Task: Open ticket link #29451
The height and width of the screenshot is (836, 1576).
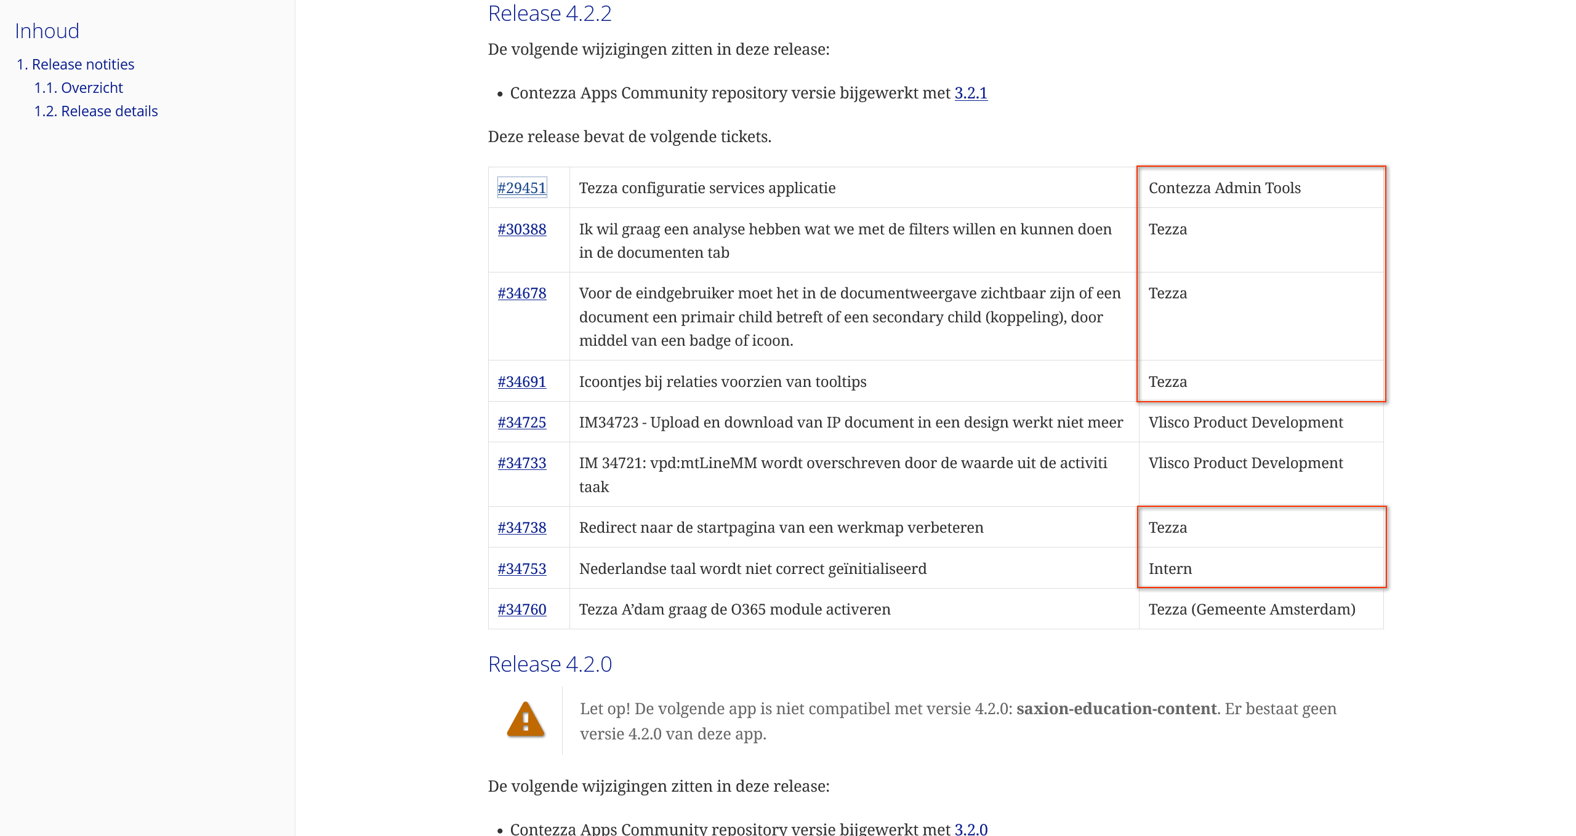Action: (521, 188)
